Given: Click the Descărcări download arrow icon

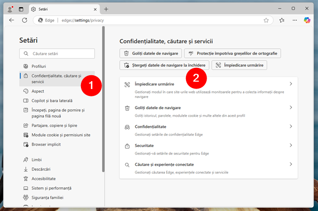Looking at the screenshot, I should [x=26, y=169].
